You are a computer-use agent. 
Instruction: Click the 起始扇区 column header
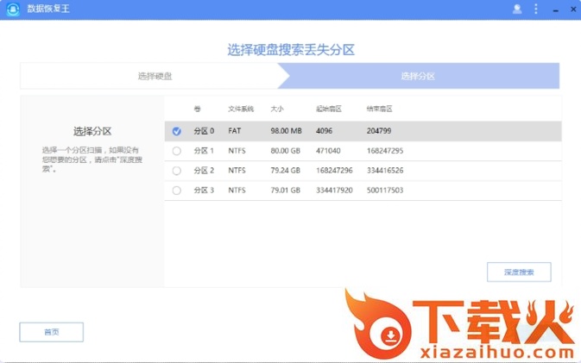click(329, 109)
